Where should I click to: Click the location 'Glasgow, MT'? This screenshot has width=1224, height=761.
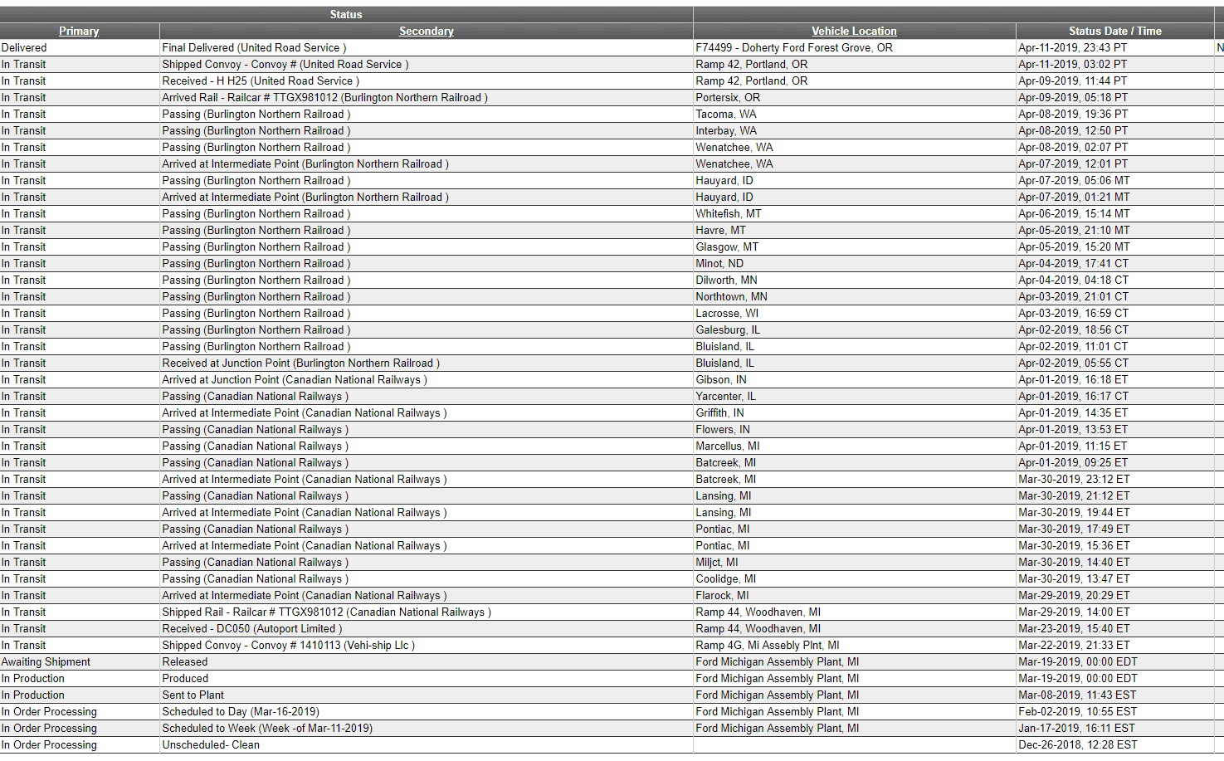pos(727,246)
